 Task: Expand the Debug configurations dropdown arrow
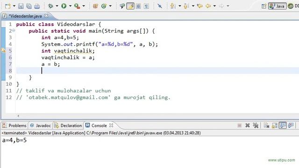click(x=57, y=6)
